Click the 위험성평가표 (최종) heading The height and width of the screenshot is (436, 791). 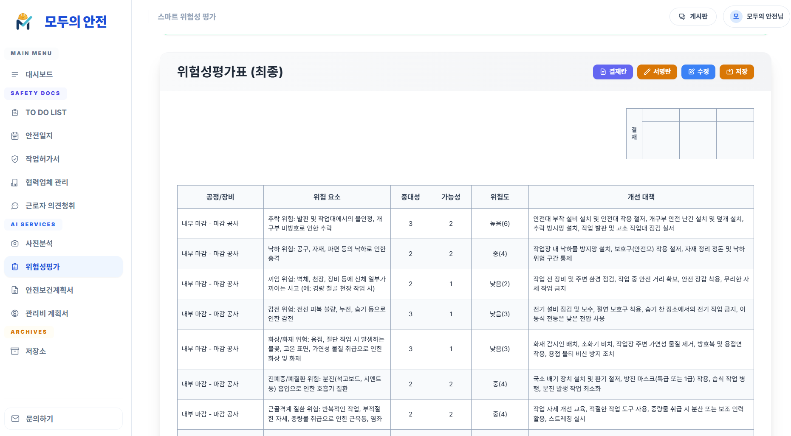[230, 72]
